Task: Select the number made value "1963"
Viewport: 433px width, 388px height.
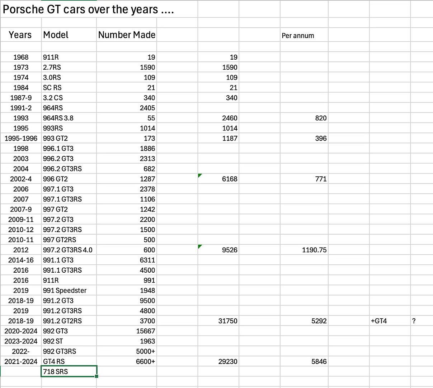Action: click(126, 341)
